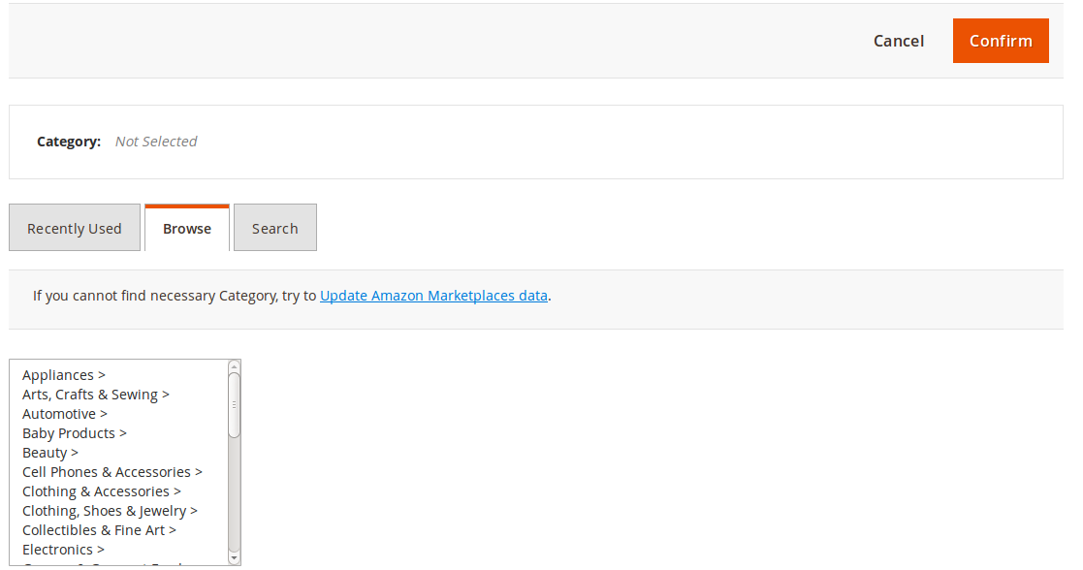Open the Search tab

point(274,229)
